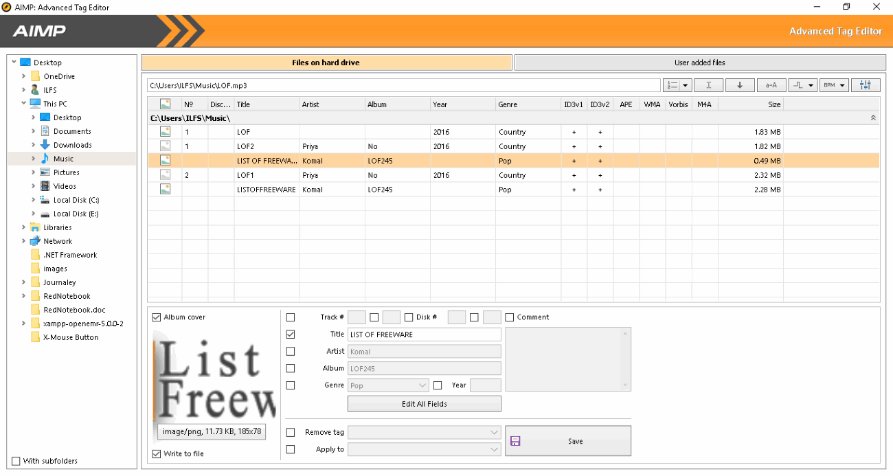Select Local Disk (C:) in tree

click(76, 200)
